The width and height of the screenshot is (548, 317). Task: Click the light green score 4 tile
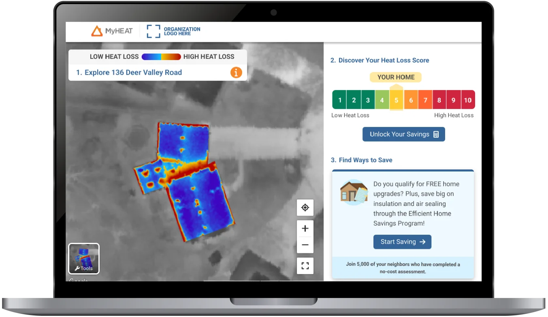[x=382, y=100]
